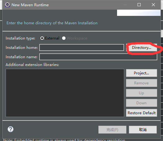This screenshot has height=141, width=163.
Task: Click the Project... button
Action: pos(142,73)
